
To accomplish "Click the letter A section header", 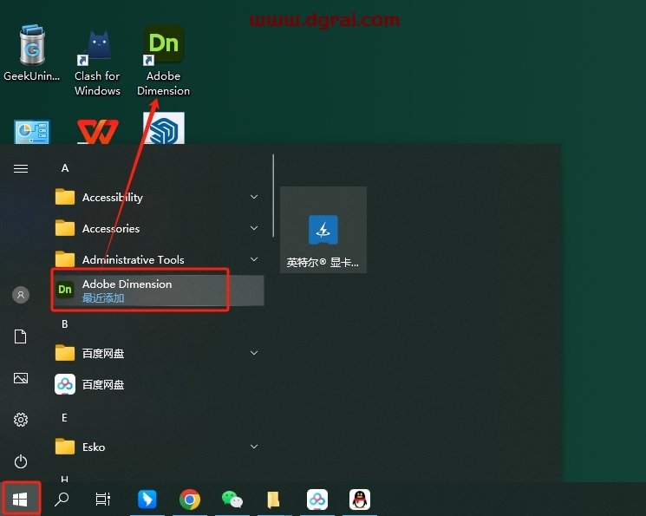I will pos(65,168).
